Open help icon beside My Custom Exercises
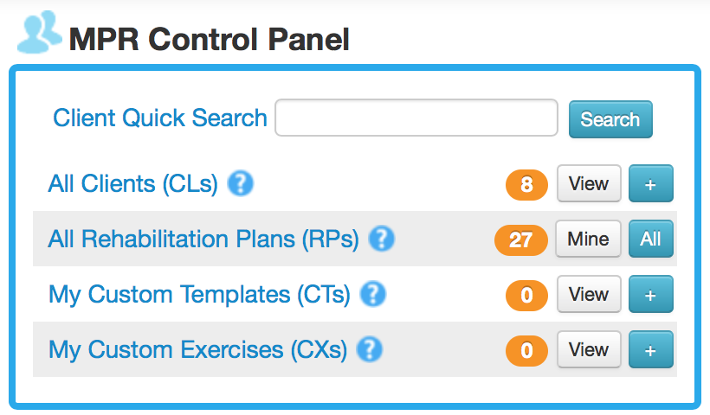Viewport: 710px width, 415px height. 370,350
